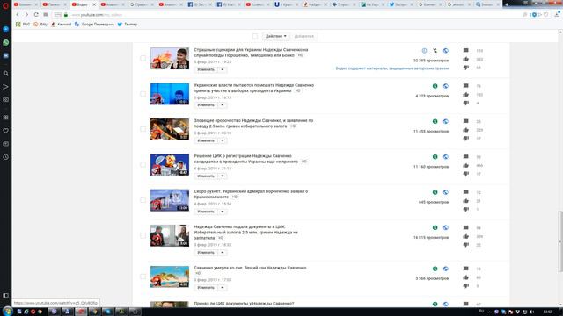
Task: Open dropdown arrow beside Изменить for Решение ЦИК
Action: click(223, 176)
